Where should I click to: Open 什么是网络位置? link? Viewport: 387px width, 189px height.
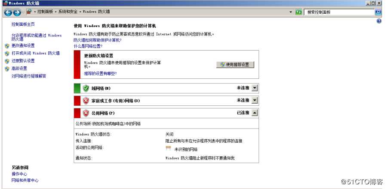click(88, 46)
